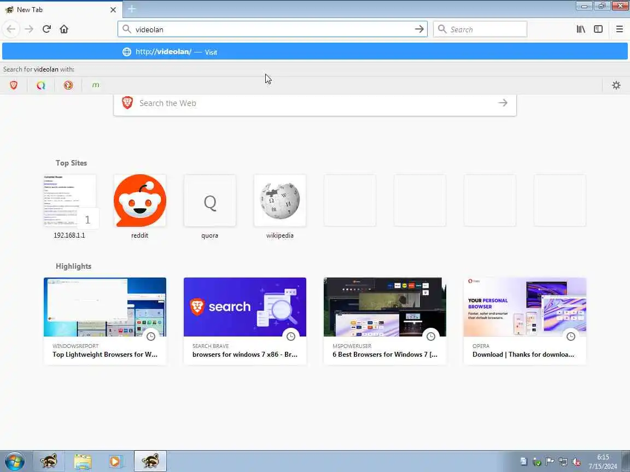630x472 pixels.
Task: Open File Explorer from the taskbar
Action: point(83,461)
